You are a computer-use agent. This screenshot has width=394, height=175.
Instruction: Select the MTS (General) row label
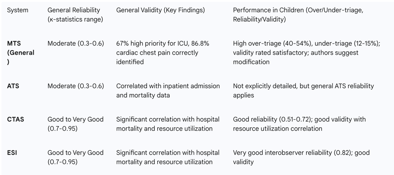point(21,52)
